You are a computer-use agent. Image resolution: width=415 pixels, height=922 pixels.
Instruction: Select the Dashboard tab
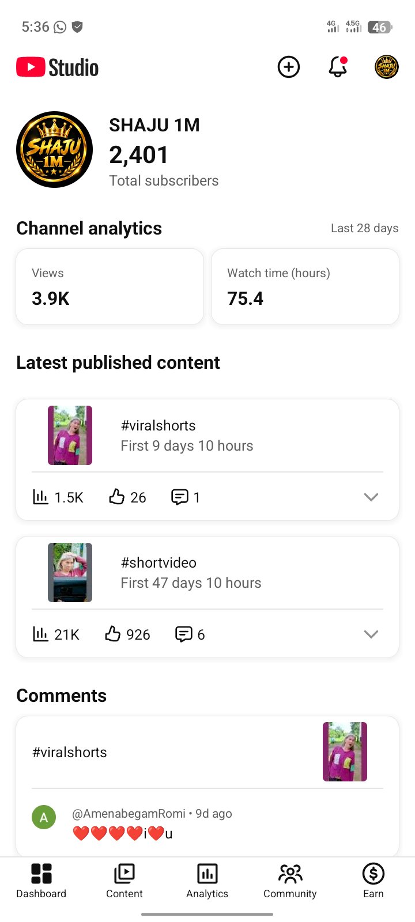41,881
